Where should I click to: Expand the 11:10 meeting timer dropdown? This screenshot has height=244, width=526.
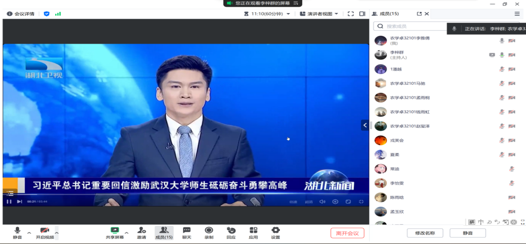268,14
